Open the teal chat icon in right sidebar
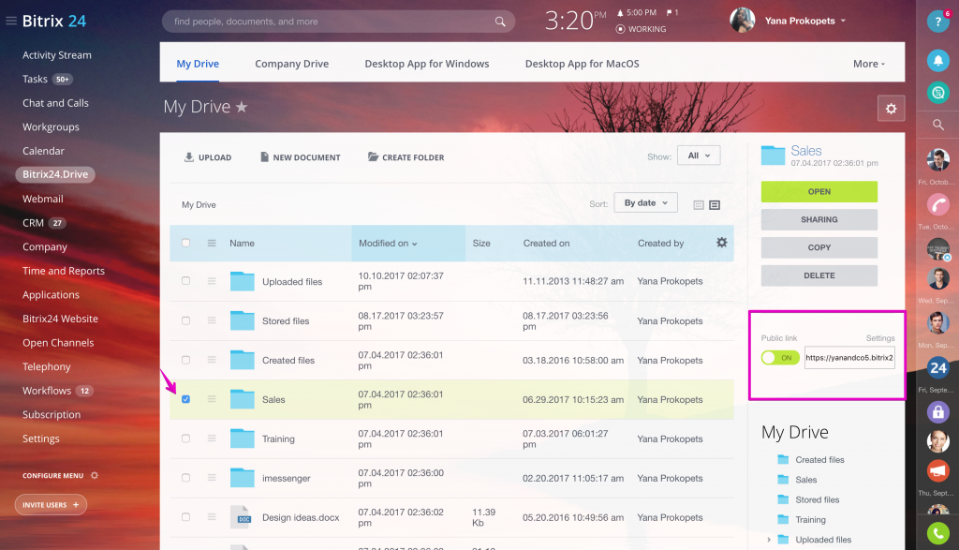 click(937, 93)
